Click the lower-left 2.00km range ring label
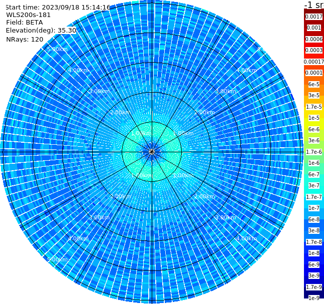324x304 pixels. coord(120,196)
